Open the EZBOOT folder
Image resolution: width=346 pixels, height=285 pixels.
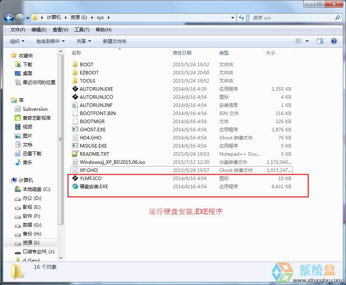click(88, 72)
